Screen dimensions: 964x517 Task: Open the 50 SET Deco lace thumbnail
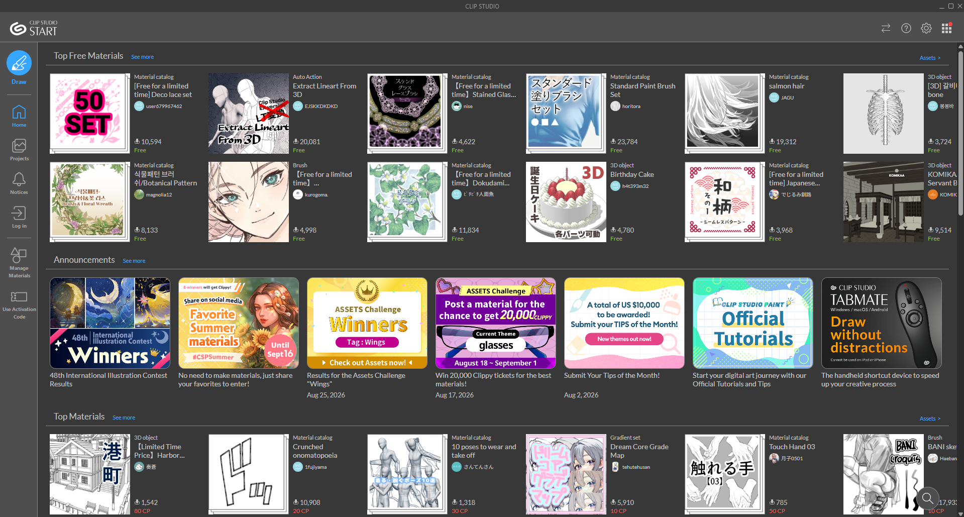(90, 114)
